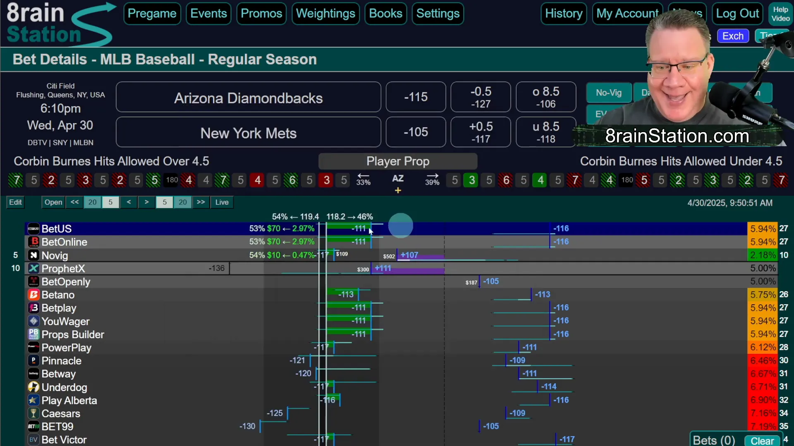Image resolution: width=794 pixels, height=446 pixels.
Task: Click BetOpenly -105 under odds
Action: pyautogui.click(x=491, y=281)
